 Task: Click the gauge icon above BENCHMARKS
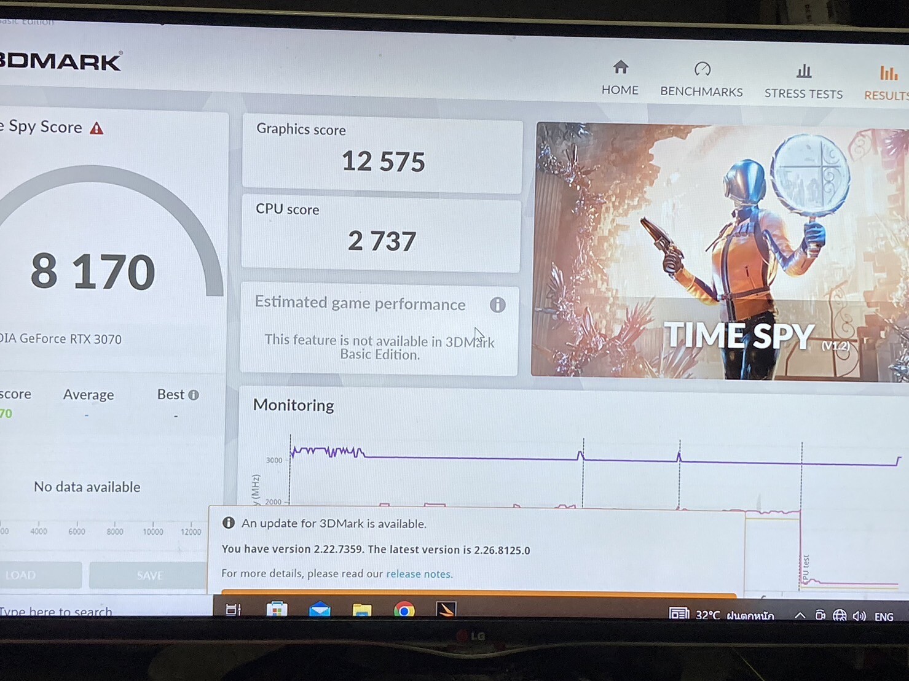(x=702, y=69)
